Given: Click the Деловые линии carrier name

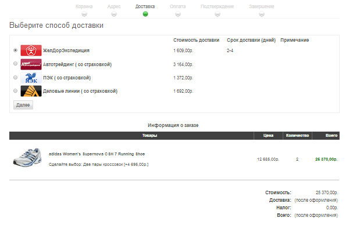Looking at the screenshot, I should point(80,91).
